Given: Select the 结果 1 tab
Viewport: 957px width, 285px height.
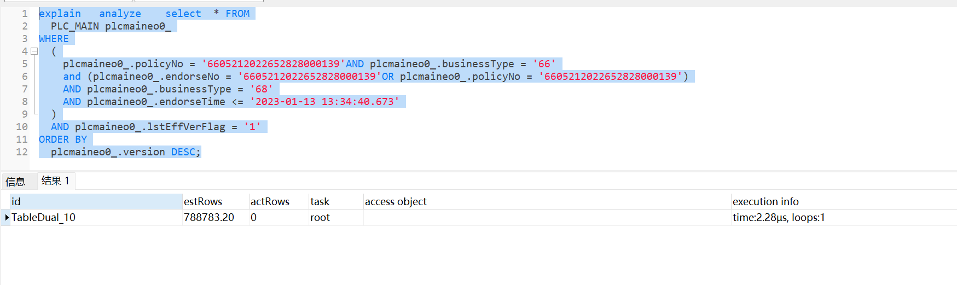Looking at the screenshot, I should pyautogui.click(x=55, y=181).
